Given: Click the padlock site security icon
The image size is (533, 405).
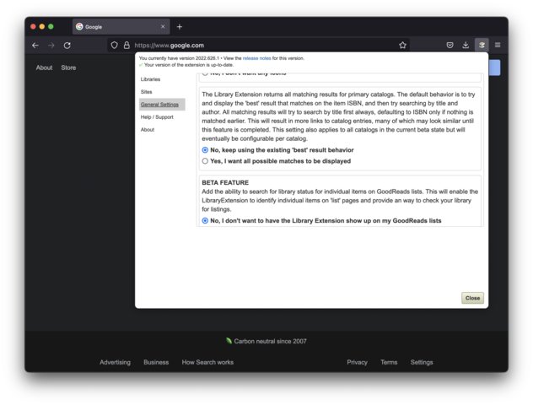Looking at the screenshot, I should tap(127, 46).
